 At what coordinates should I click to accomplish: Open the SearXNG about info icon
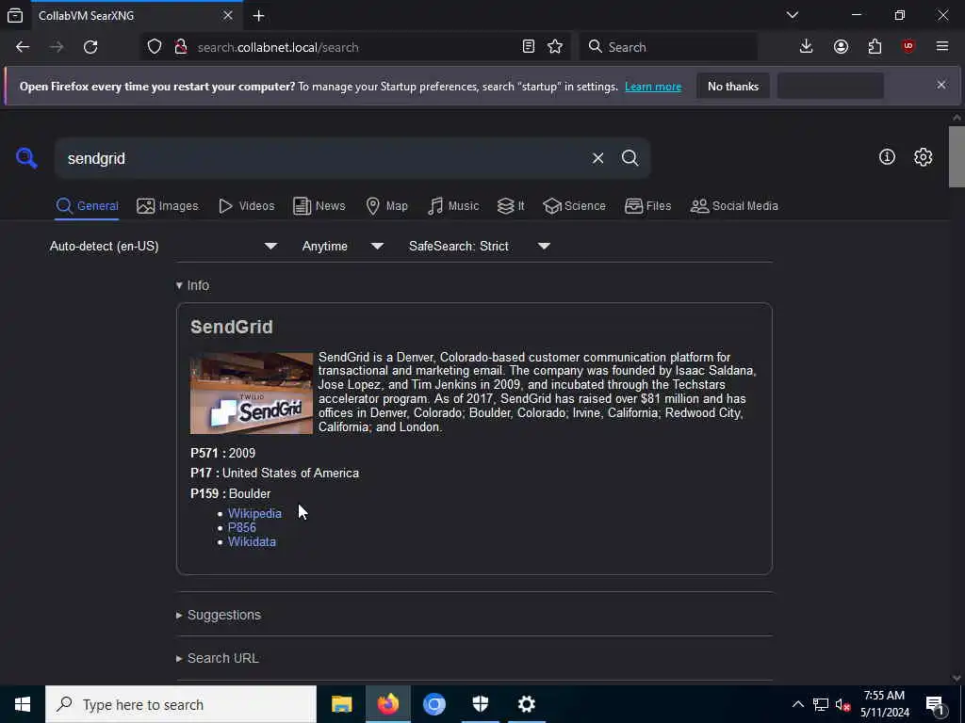click(887, 157)
